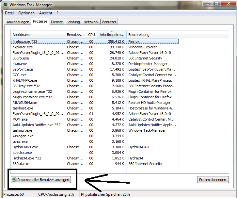Open the Optionen menu
This screenshot has height=198, width=237.
(x=26, y=13)
